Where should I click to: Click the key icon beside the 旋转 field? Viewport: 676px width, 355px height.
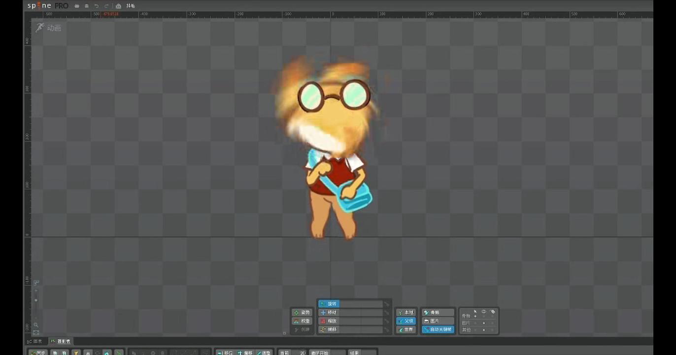point(387,304)
